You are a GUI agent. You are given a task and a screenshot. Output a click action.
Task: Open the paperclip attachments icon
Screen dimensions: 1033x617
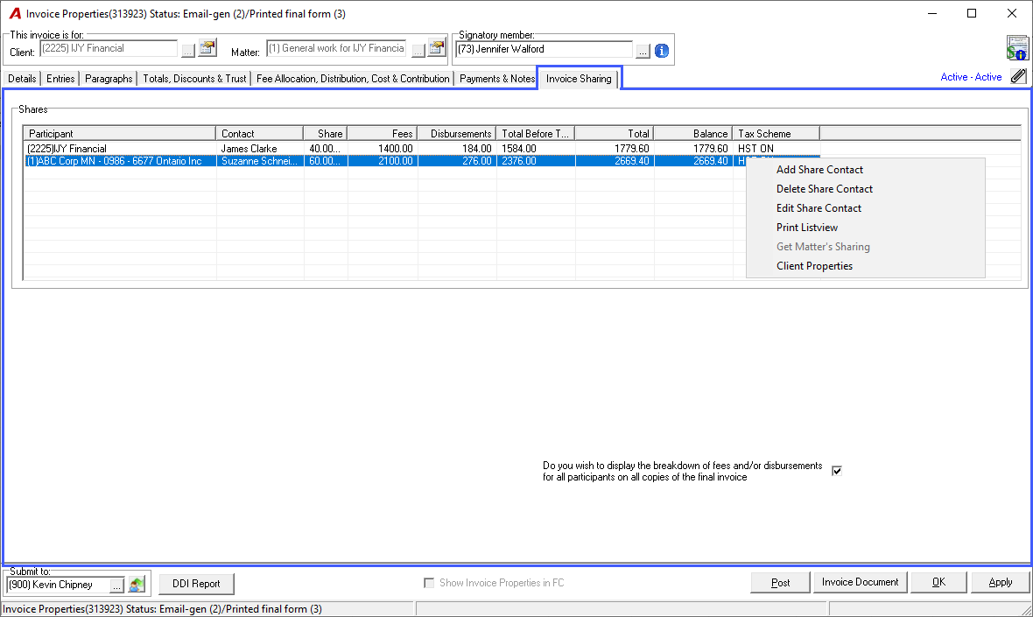pos(1018,76)
